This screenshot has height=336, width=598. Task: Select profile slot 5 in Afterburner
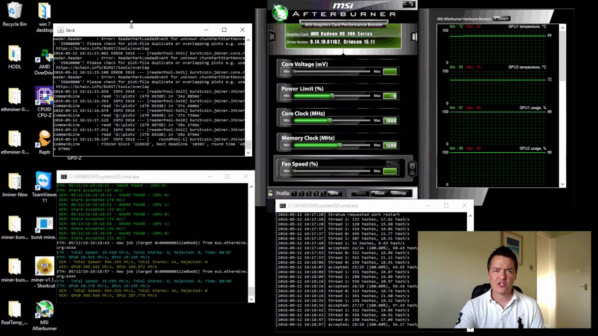pyautogui.click(x=323, y=193)
